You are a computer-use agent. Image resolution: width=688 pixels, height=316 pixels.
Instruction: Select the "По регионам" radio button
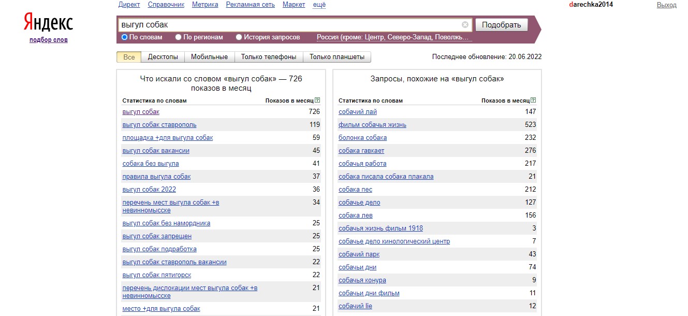[x=179, y=37]
